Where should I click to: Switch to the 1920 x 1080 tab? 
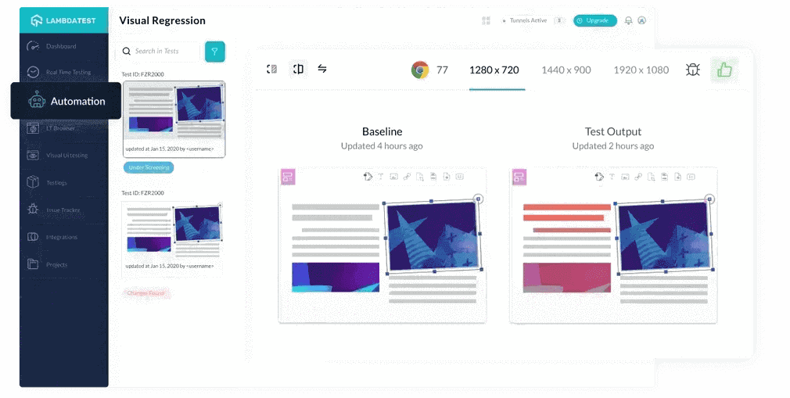641,70
